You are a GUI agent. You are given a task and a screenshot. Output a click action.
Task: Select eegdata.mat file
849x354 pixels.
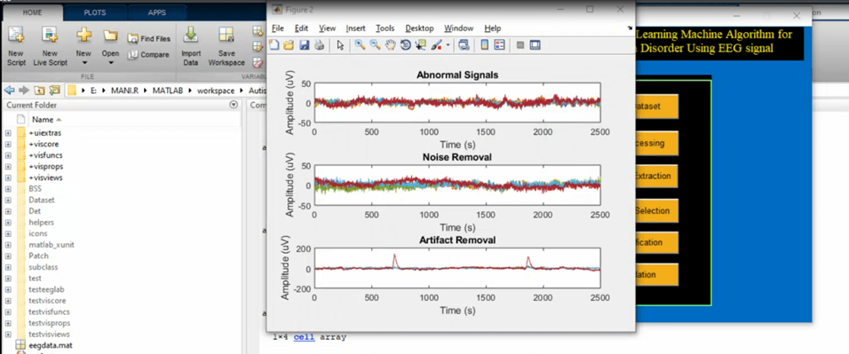click(51, 345)
